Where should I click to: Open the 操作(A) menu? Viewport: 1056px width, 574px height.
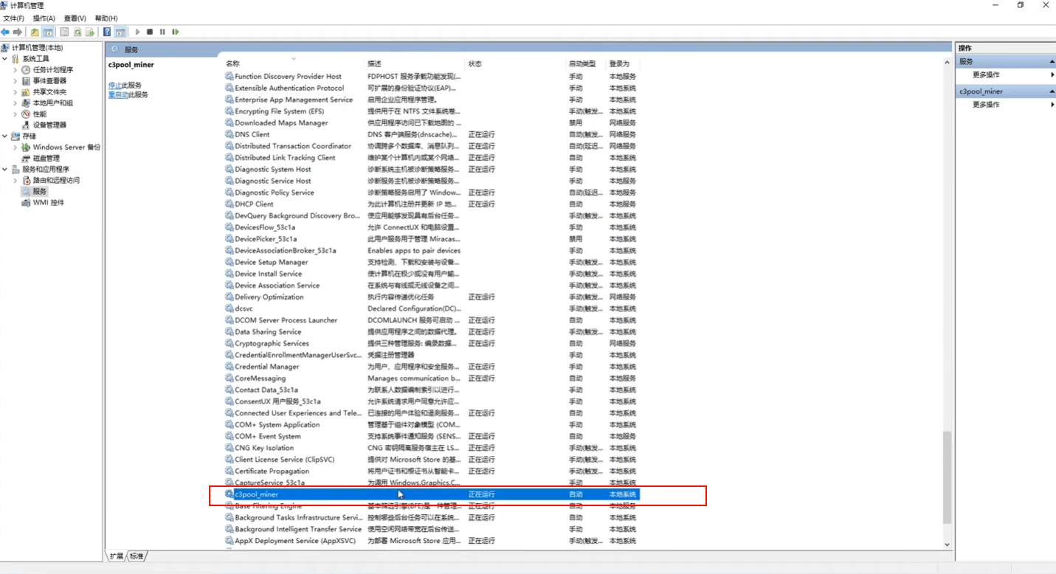tap(44, 18)
